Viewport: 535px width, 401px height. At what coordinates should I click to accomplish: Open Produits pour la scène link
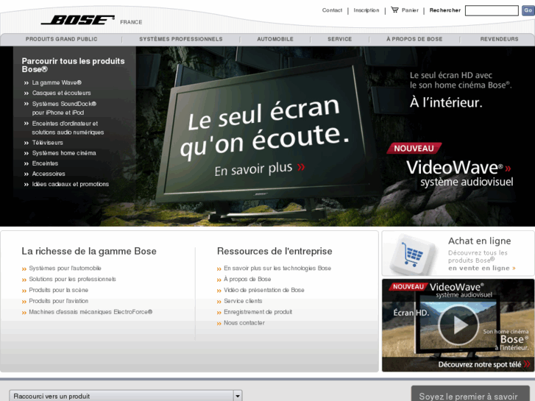(x=58, y=290)
